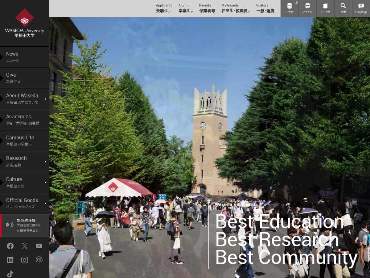Expand the Culture submenu
The image size is (370, 278).
click(x=45, y=182)
